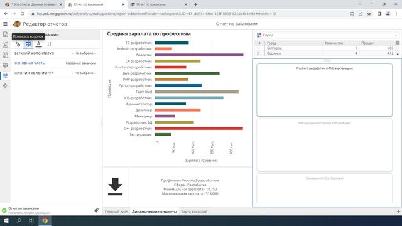Open the browser share icon

point(361,14)
